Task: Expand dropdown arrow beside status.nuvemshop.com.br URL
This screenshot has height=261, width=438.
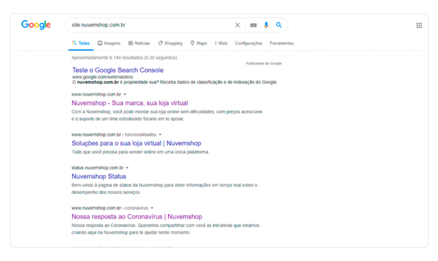Action: (x=127, y=168)
